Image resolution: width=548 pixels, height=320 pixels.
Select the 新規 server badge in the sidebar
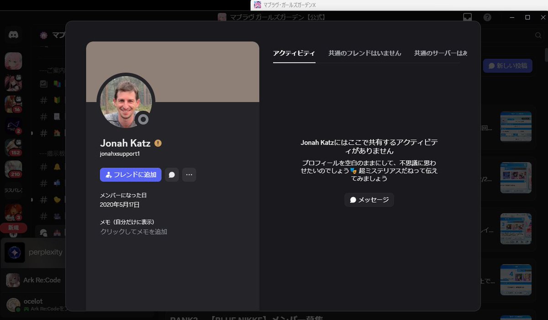(x=13, y=228)
